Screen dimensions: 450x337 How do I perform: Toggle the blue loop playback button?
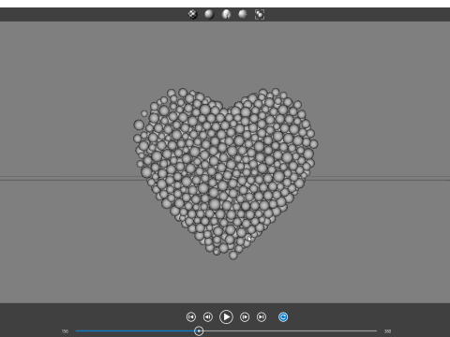pos(283,317)
